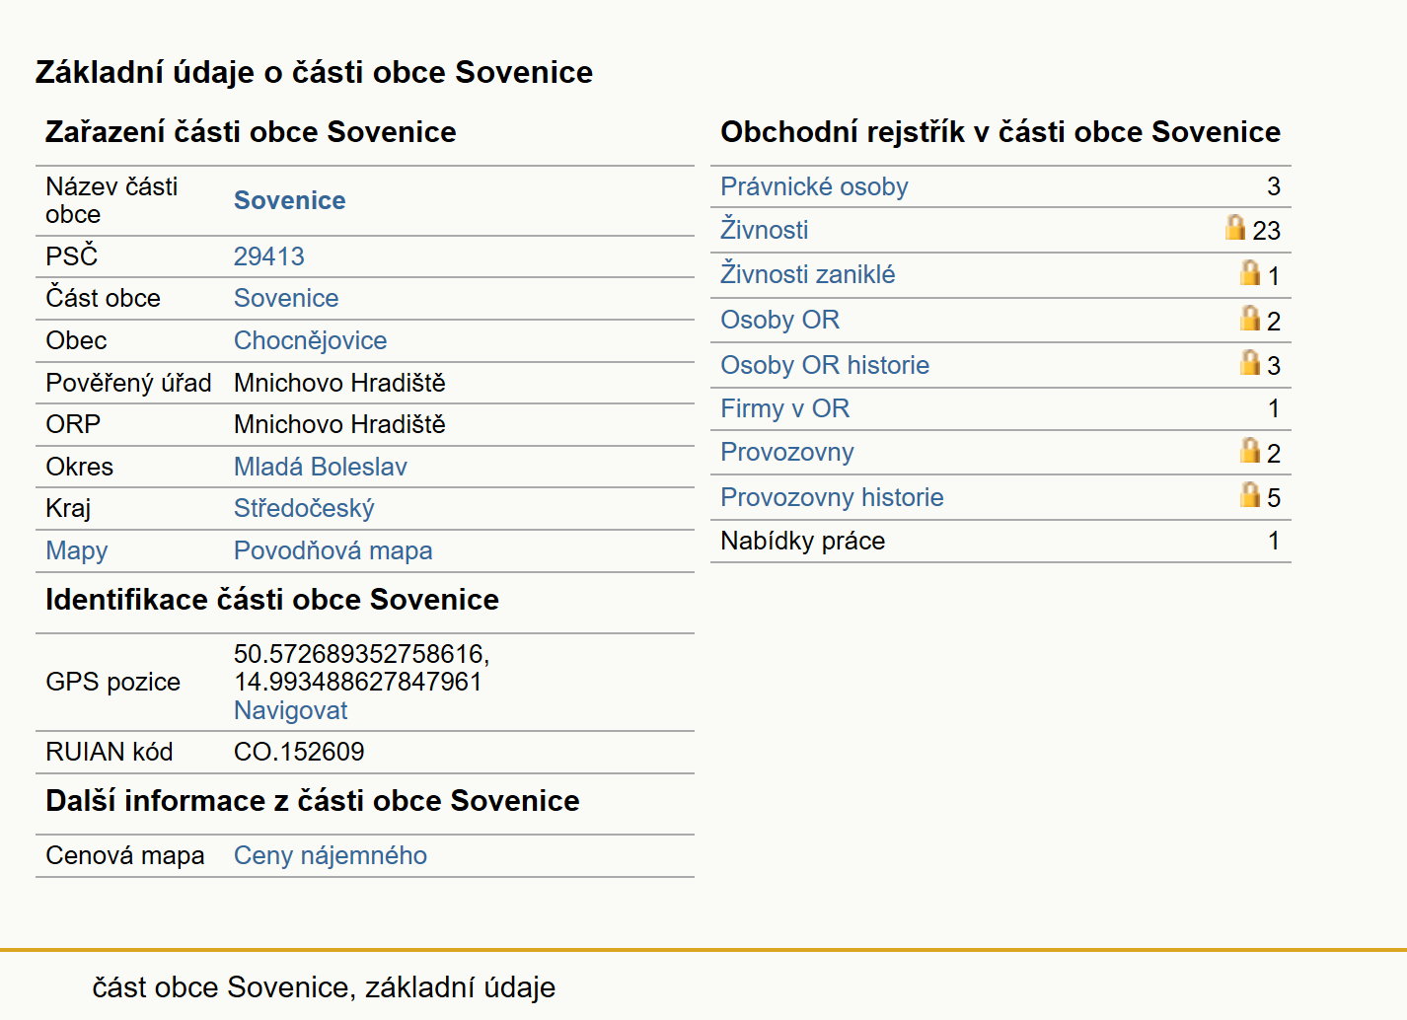Click postal code 29413 link
The image size is (1407, 1020).
[269, 256]
